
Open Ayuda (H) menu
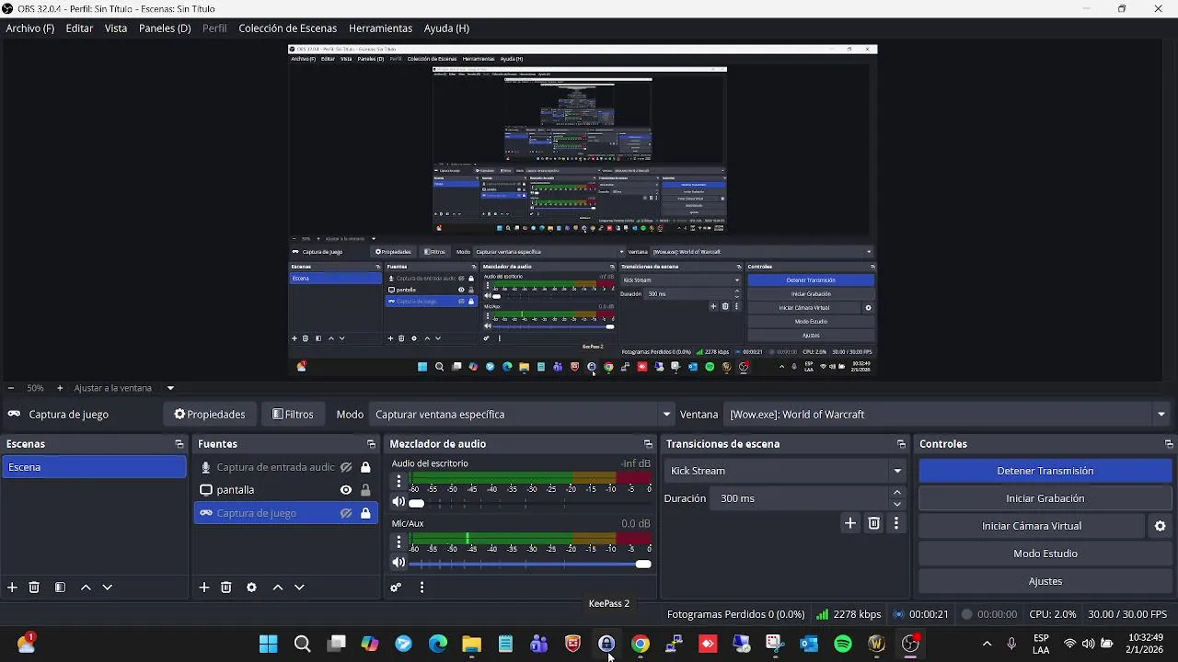pyautogui.click(x=446, y=29)
